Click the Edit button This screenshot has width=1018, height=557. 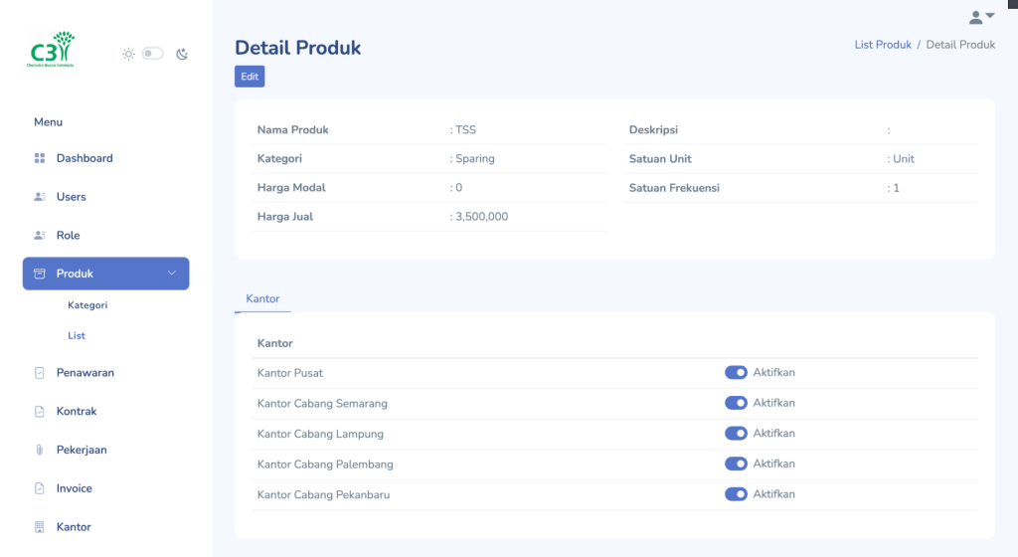(250, 77)
